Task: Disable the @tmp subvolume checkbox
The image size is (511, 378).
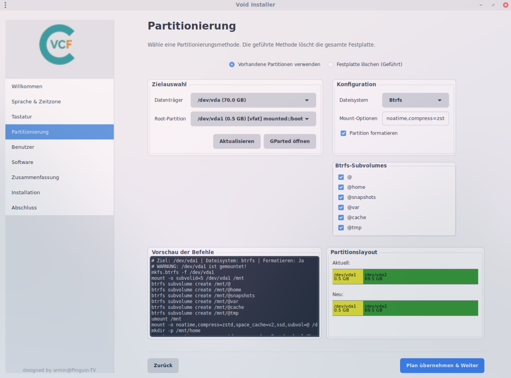Action: tap(341, 228)
